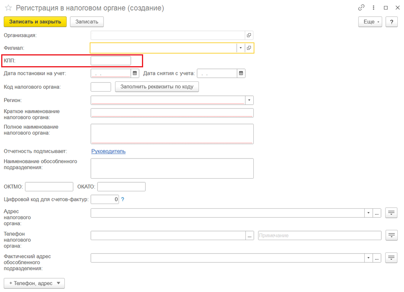Click the Записать button
This screenshot has width=404, height=292.
click(87, 22)
